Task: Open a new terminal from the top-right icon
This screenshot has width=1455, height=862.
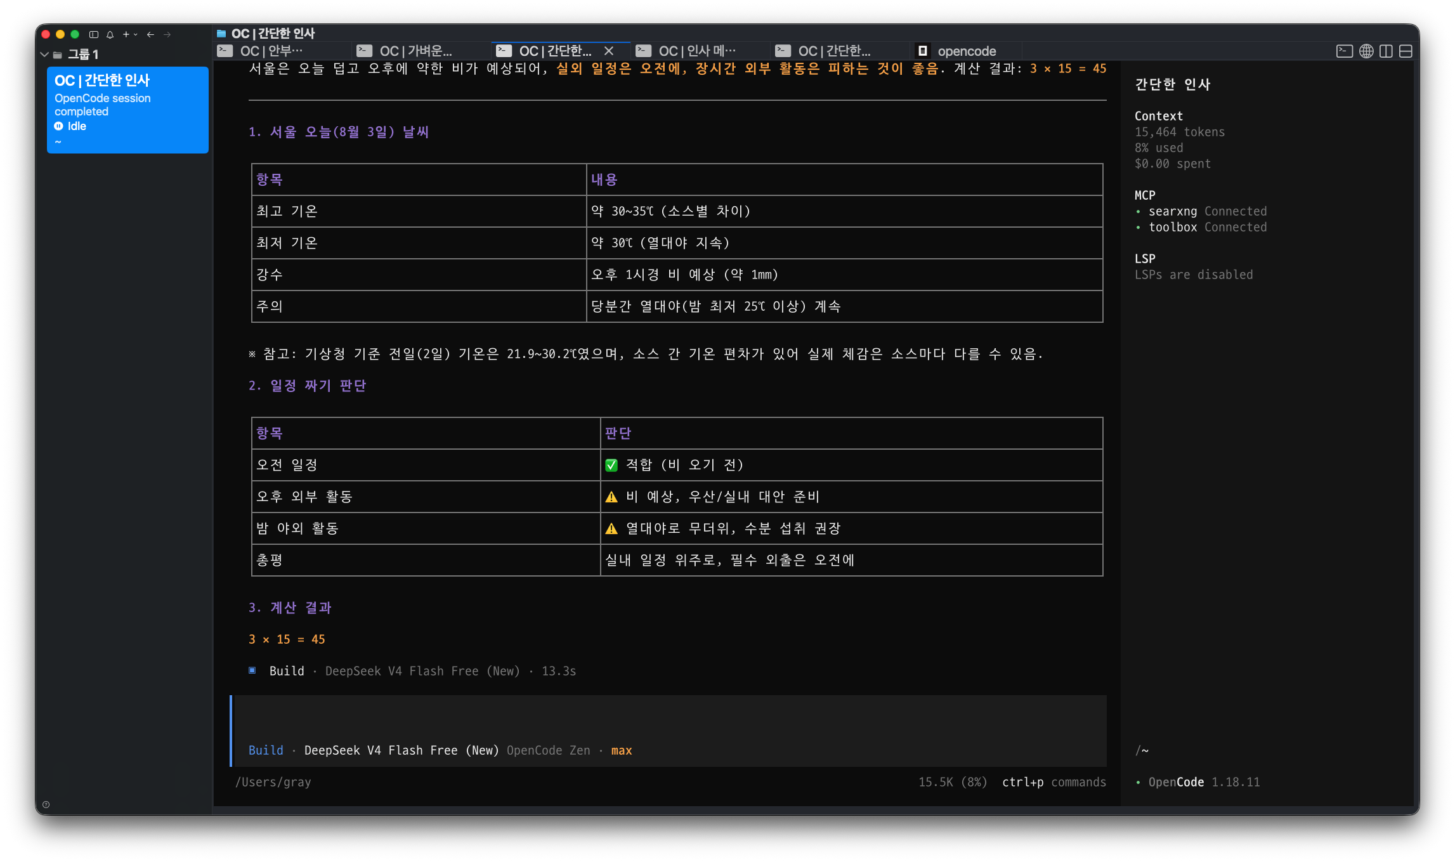Action: (1344, 51)
